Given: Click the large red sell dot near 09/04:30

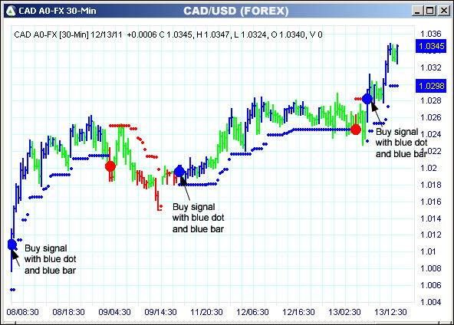Looking at the screenshot, I should (110, 166).
